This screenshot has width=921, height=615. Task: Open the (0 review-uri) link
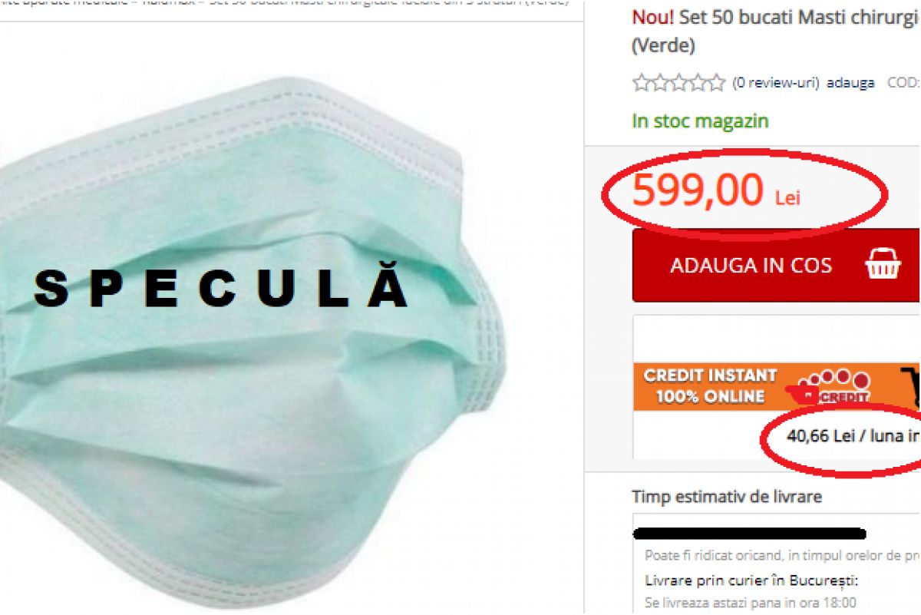775,83
